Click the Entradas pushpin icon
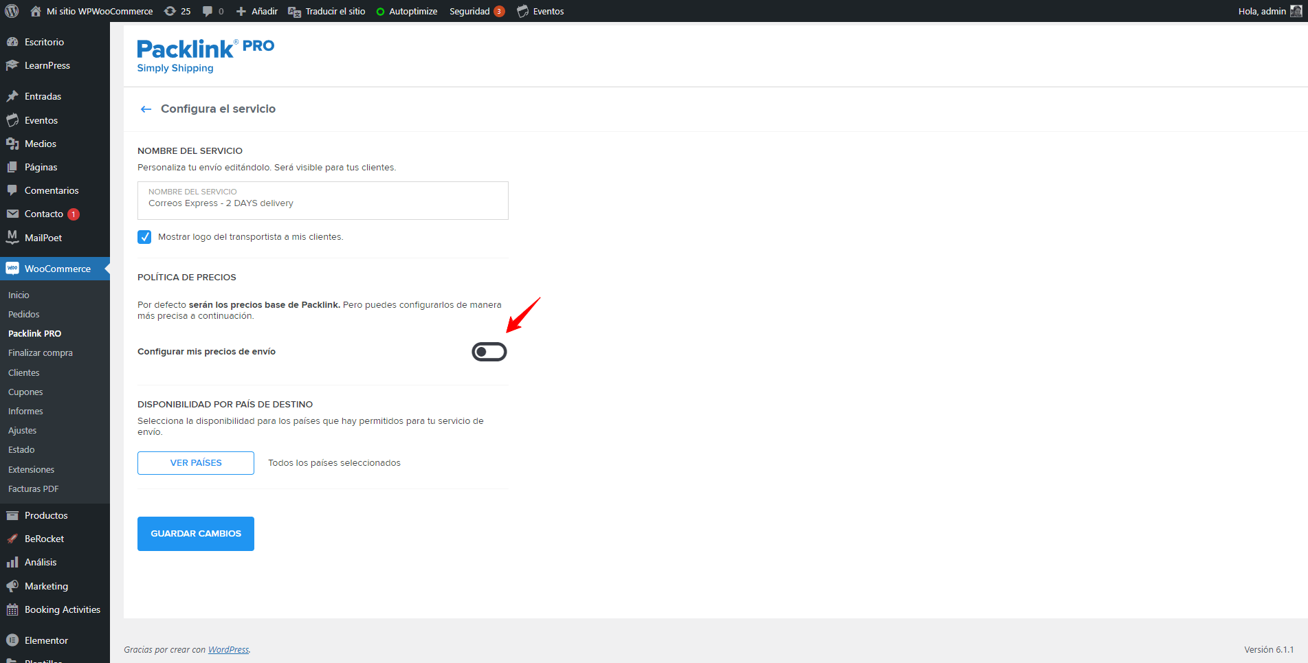 pyautogui.click(x=12, y=96)
